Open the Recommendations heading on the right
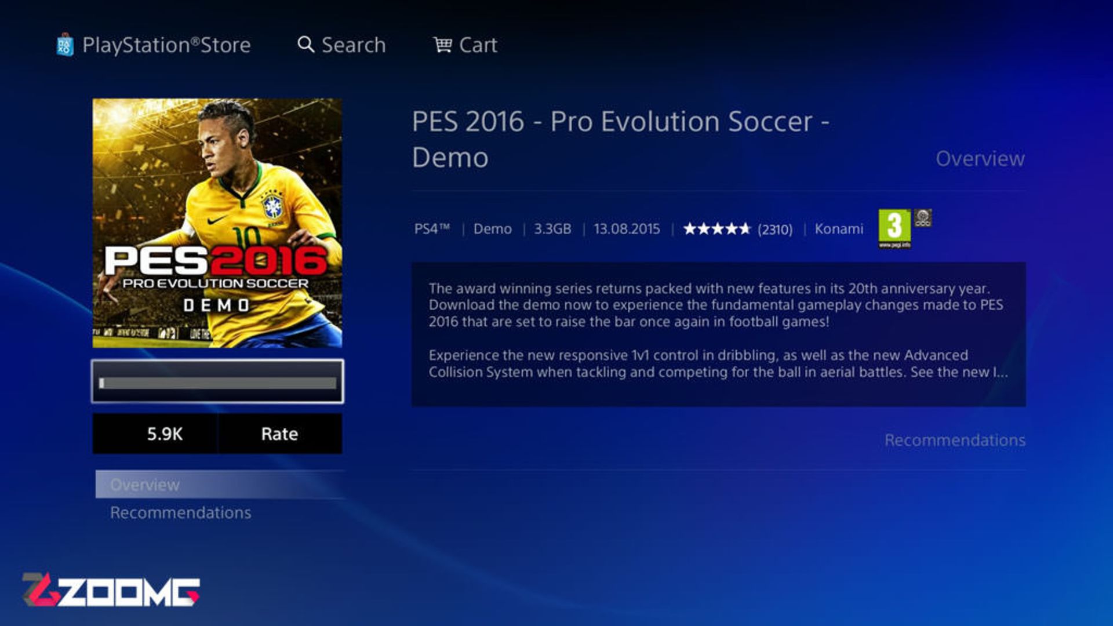The image size is (1113, 626). click(x=955, y=440)
